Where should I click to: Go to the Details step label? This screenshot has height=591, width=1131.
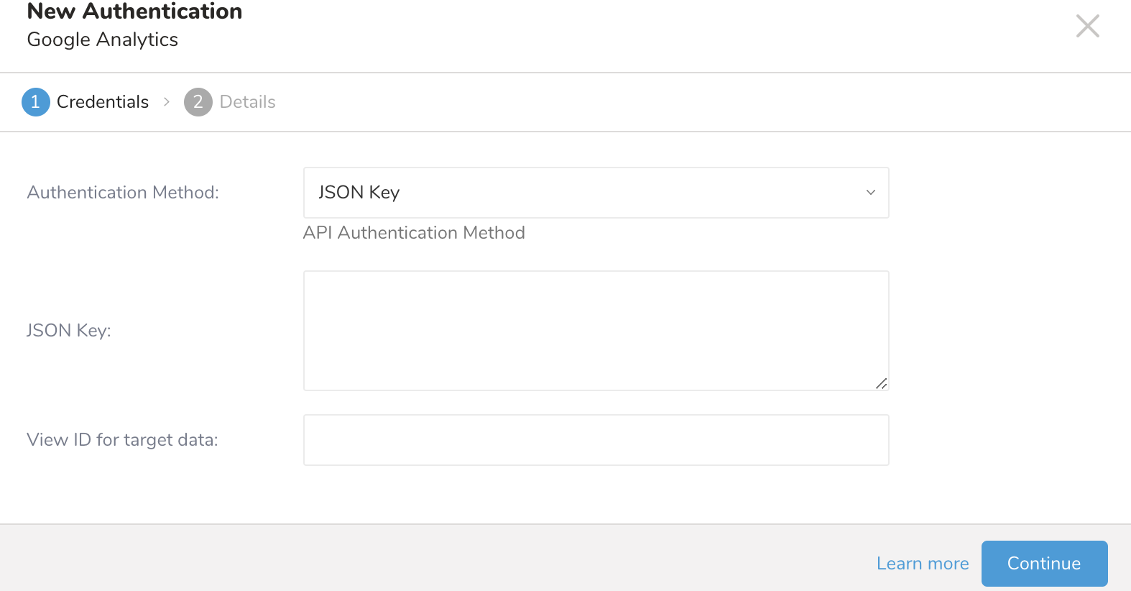(247, 102)
